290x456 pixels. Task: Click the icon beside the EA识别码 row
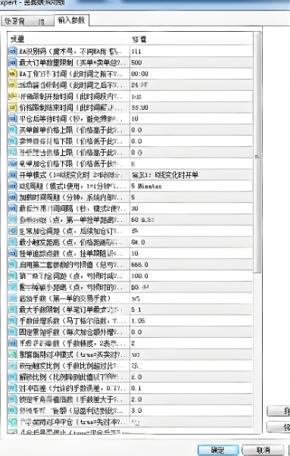[x=13, y=52]
